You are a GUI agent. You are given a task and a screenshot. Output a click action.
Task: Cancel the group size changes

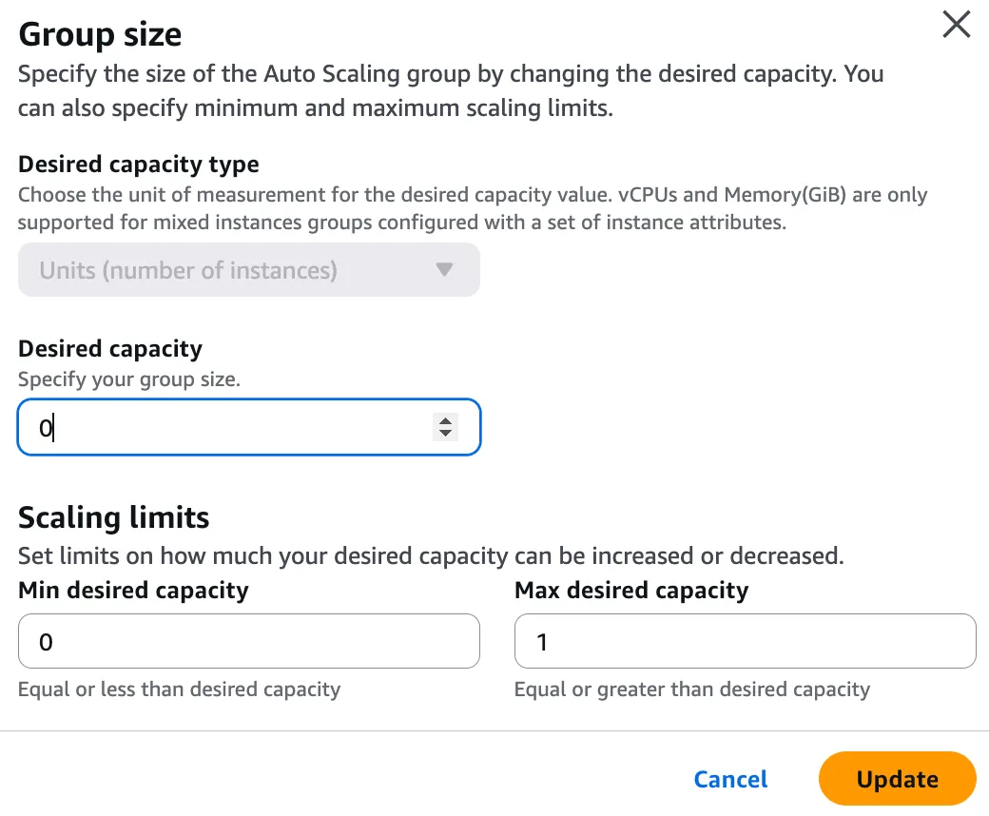(x=730, y=780)
